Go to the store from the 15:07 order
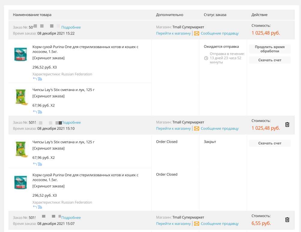This screenshot has height=232, width=301. [173, 224]
